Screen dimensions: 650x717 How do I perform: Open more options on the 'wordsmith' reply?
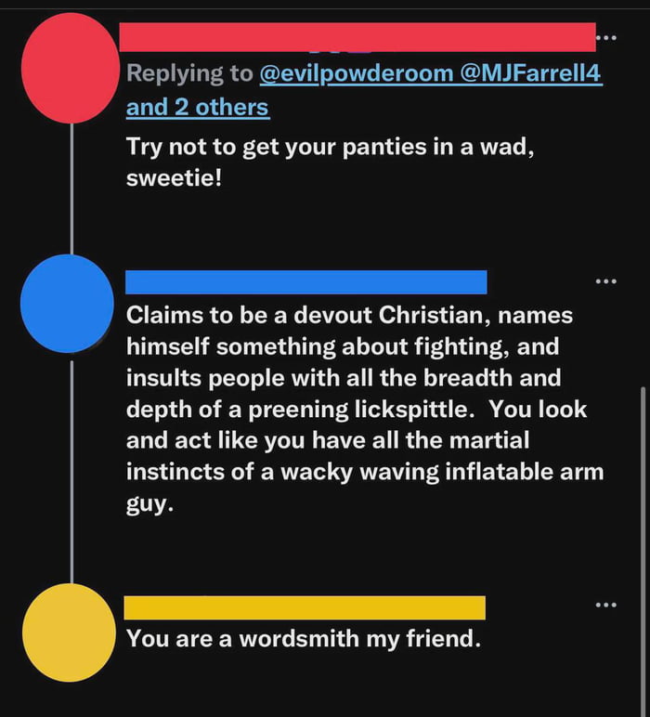(x=606, y=605)
